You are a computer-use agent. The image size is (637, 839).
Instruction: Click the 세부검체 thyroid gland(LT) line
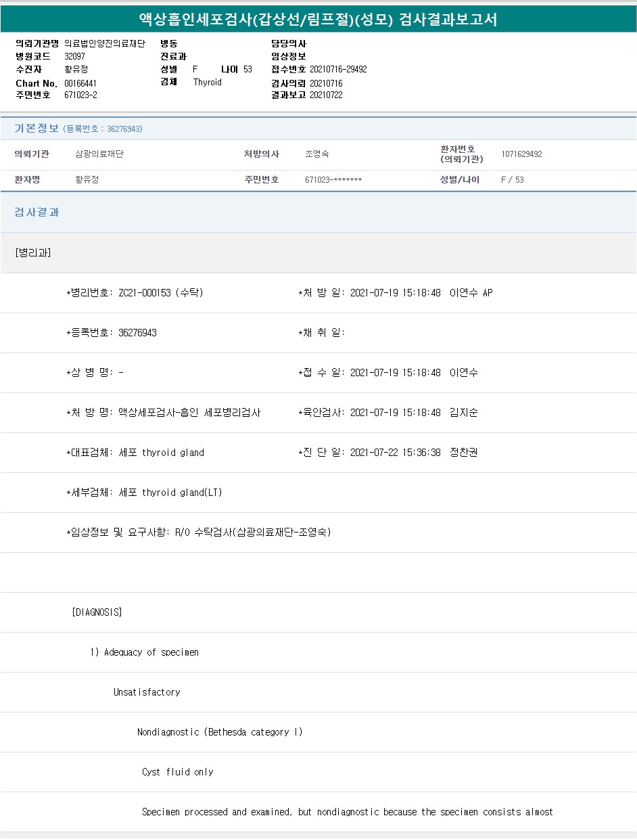[144, 493]
